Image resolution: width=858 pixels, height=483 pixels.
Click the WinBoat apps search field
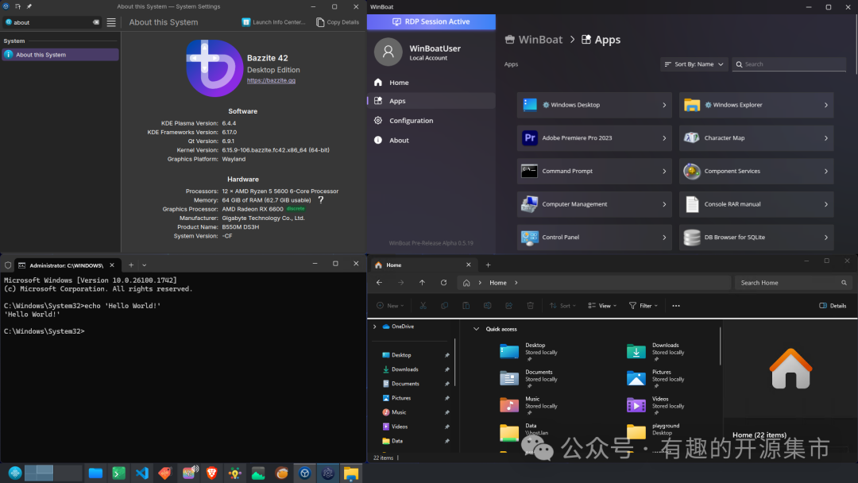click(x=786, y=64)
